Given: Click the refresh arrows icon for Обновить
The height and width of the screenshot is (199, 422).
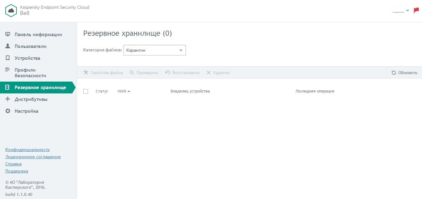Looking at the screenshot, I should point(394,73).
